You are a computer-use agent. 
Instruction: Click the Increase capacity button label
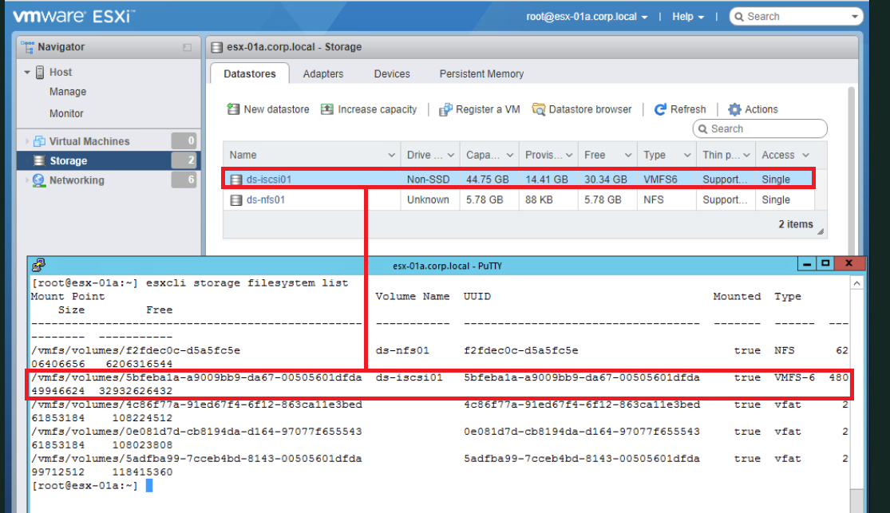coord(378,109)
